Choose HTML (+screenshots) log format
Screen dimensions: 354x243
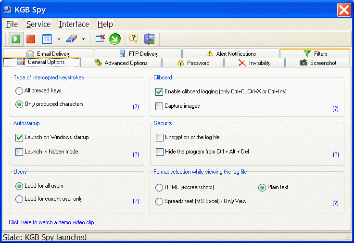click(159, 188)
